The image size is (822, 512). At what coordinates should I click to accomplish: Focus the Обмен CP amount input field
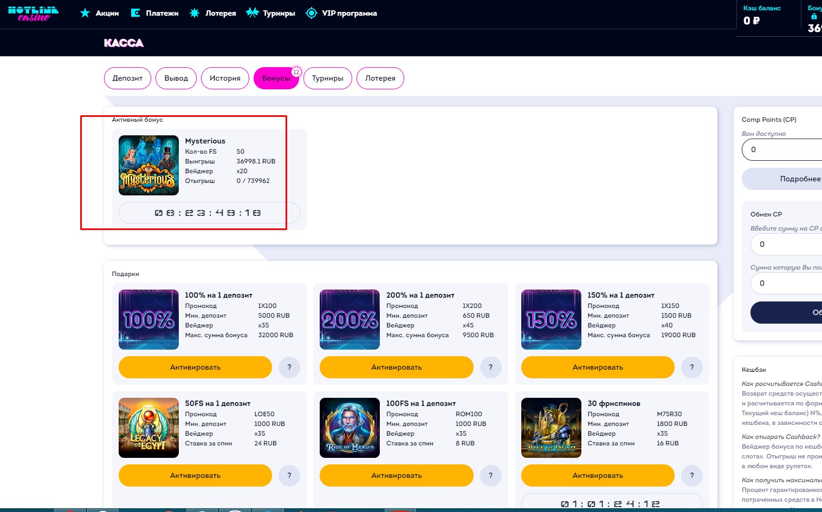click(786, 244)
